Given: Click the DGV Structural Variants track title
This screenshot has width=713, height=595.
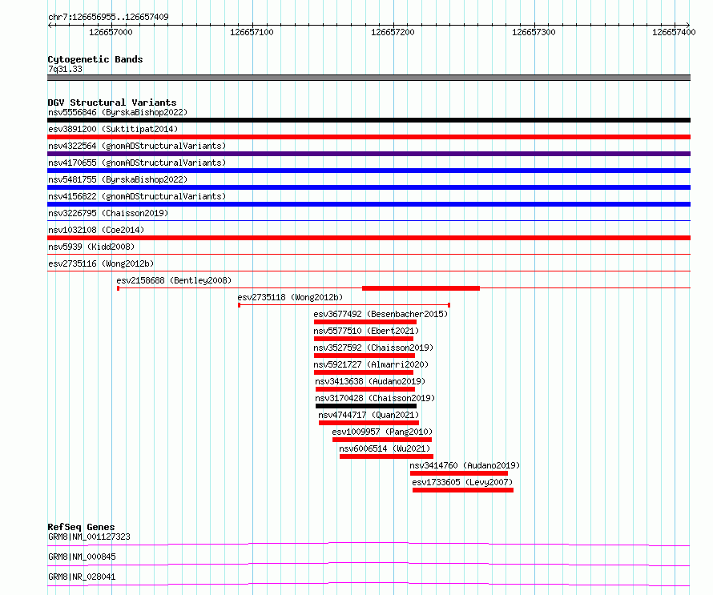Looking at the screenshot, I should pyautogui.click(x=112, y=103).
